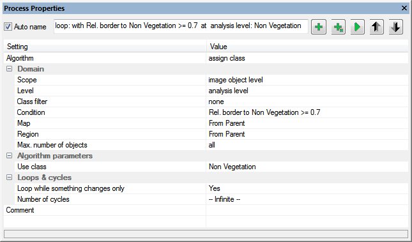Collapse the Domain section

9,69
